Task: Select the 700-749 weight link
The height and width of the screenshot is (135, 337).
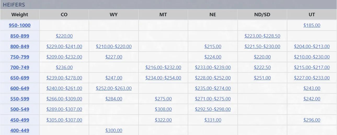Action: (x=20, y=67)
